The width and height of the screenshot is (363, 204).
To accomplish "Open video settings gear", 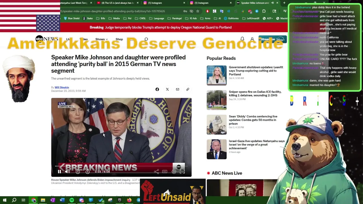I will point(174,171).
